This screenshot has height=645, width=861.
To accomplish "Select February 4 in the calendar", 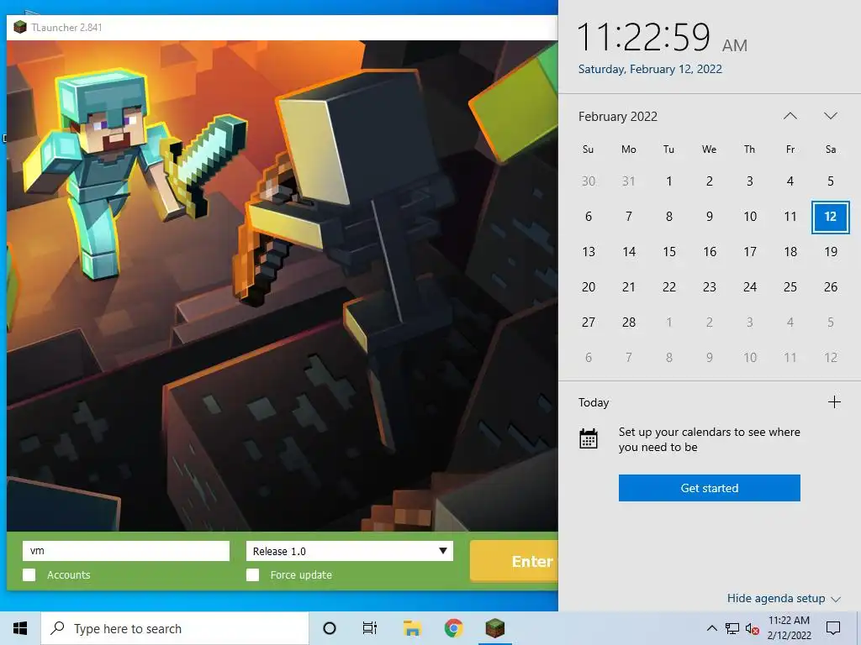I will coord(790,181).
